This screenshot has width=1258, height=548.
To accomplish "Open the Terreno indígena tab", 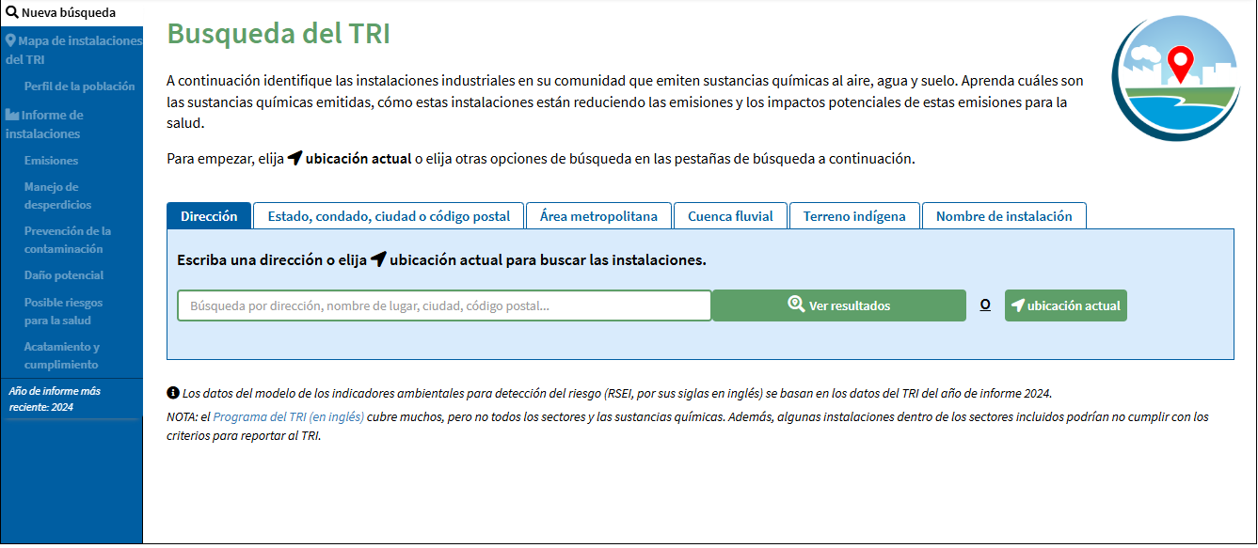I will pyautogui.click(x=854, y=215).
